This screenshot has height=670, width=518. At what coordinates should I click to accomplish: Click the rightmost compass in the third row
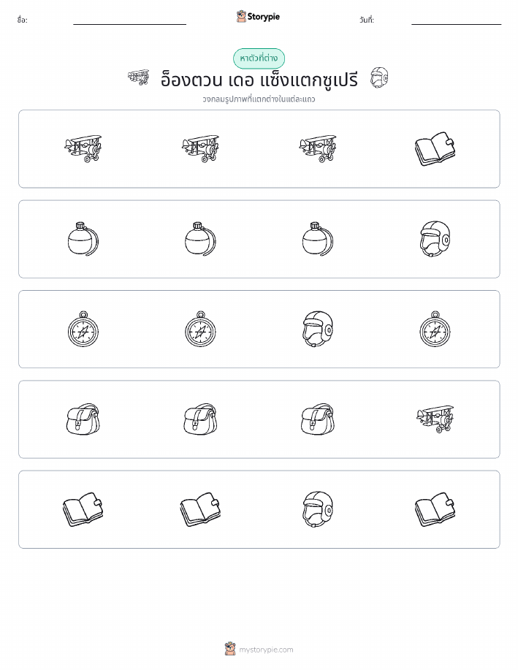click(x=435, y=329)
